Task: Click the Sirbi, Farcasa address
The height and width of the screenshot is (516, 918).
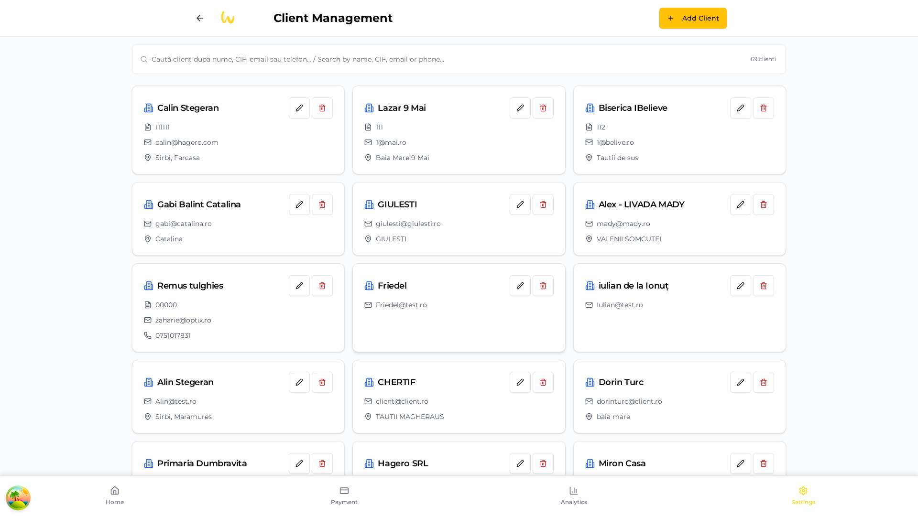Action: pos(177,158)
